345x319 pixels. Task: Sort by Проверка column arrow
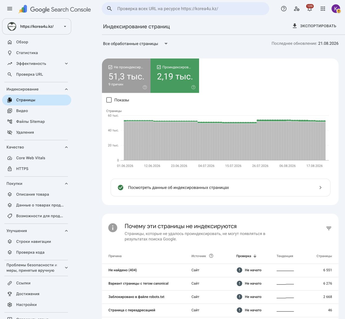coord(255,256)
